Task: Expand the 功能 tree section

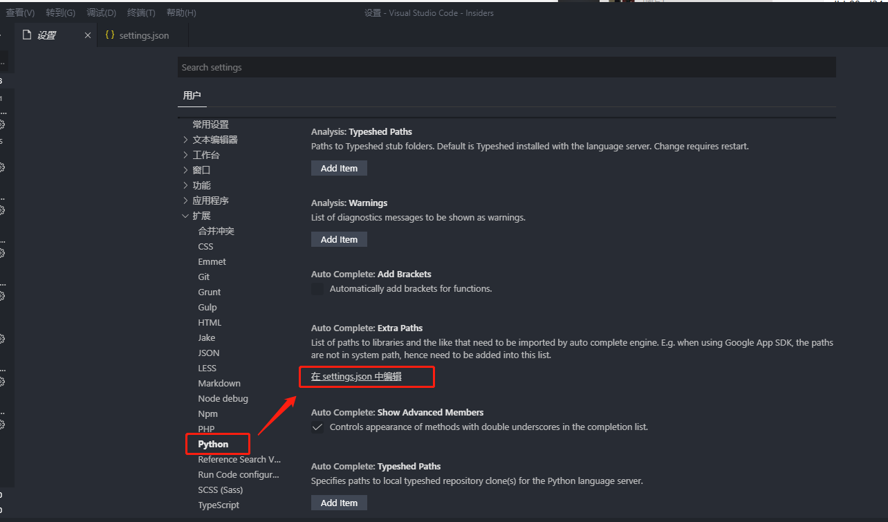Action: coord(185,185)
